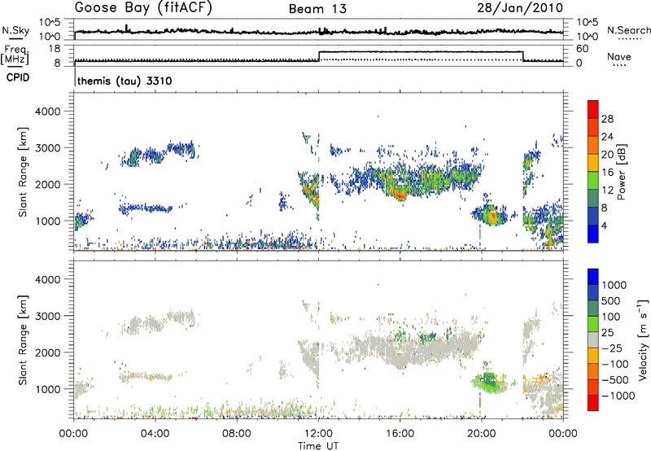This screenshot has height=451, width=651.
Task: Click the '12' label on the power colorbar
Action: 607,190
